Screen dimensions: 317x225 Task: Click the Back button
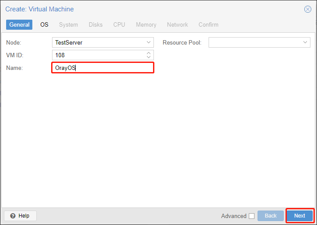coord(271,216)
